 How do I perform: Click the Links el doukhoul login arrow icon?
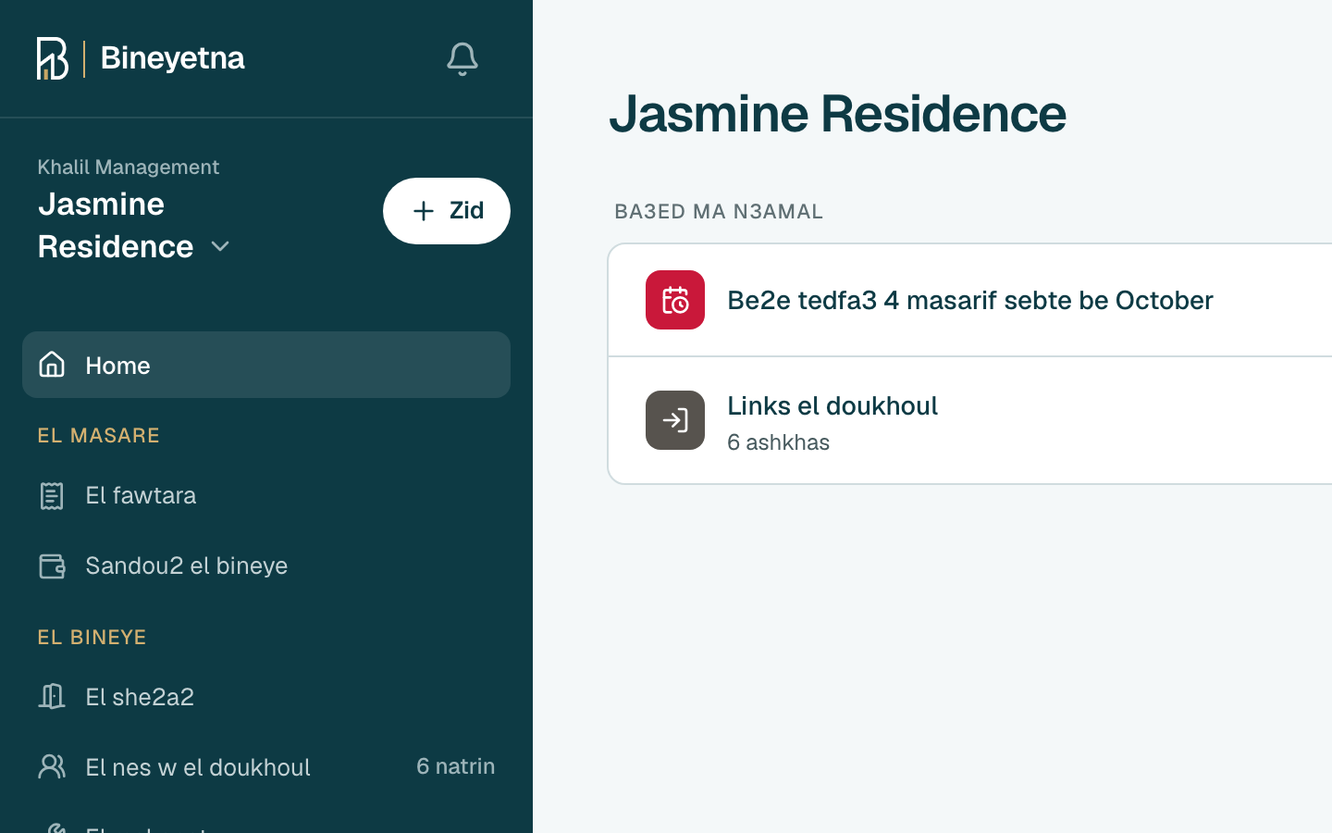click(x=675, y=420)
